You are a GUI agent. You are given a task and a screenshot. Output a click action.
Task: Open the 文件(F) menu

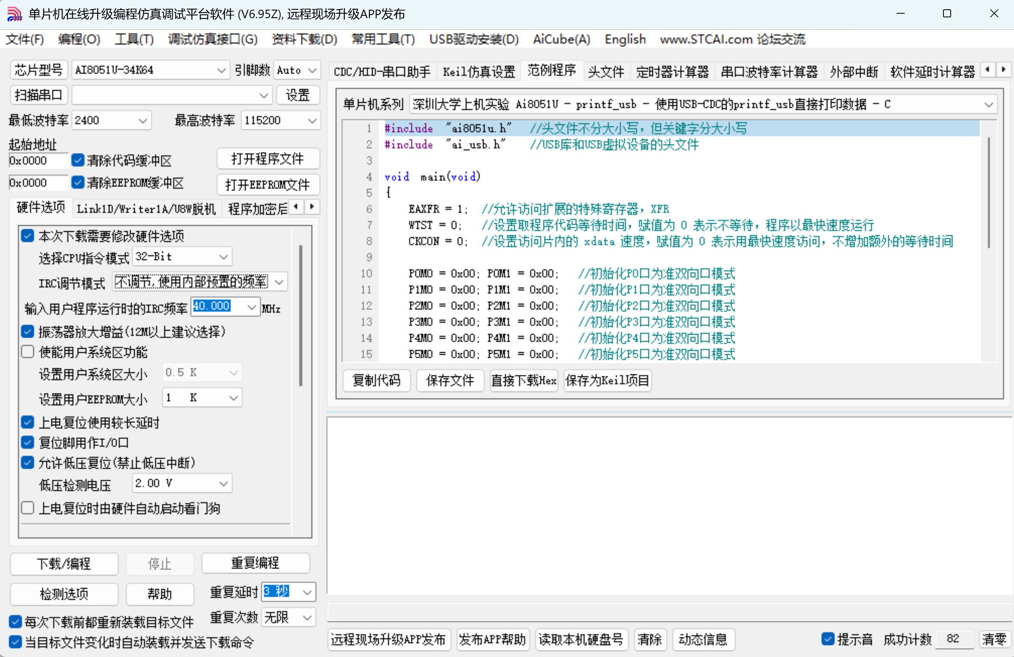click(25, 39)
